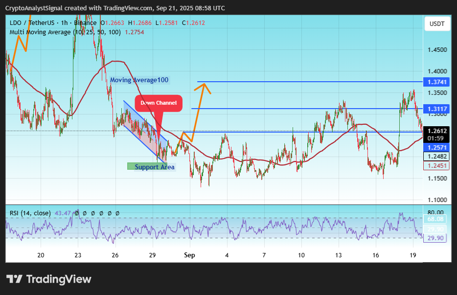457x295 pixels.
Task: Click the 1.1500 price axis tick
Action: [437, 179]
